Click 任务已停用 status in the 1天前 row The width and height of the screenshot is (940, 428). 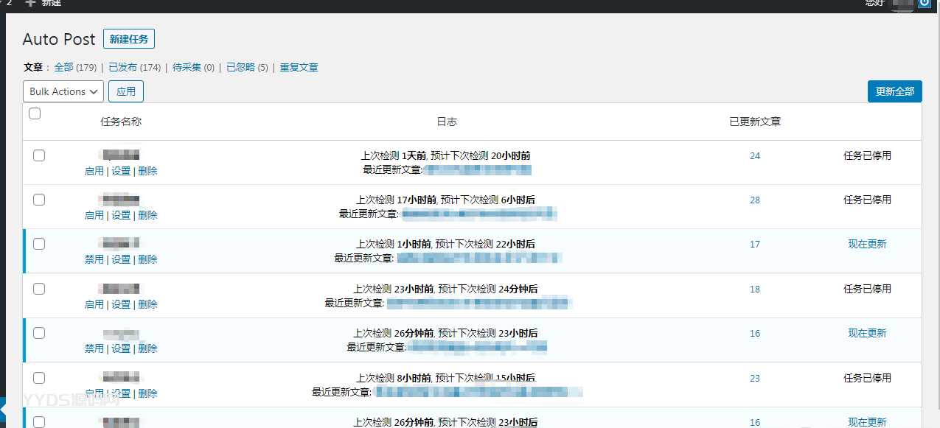pyautogui.click(x=867, y=155)
